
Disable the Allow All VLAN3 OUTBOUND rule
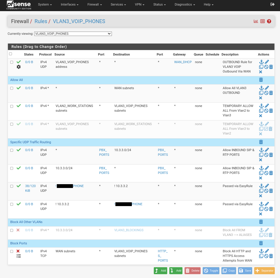266,93
